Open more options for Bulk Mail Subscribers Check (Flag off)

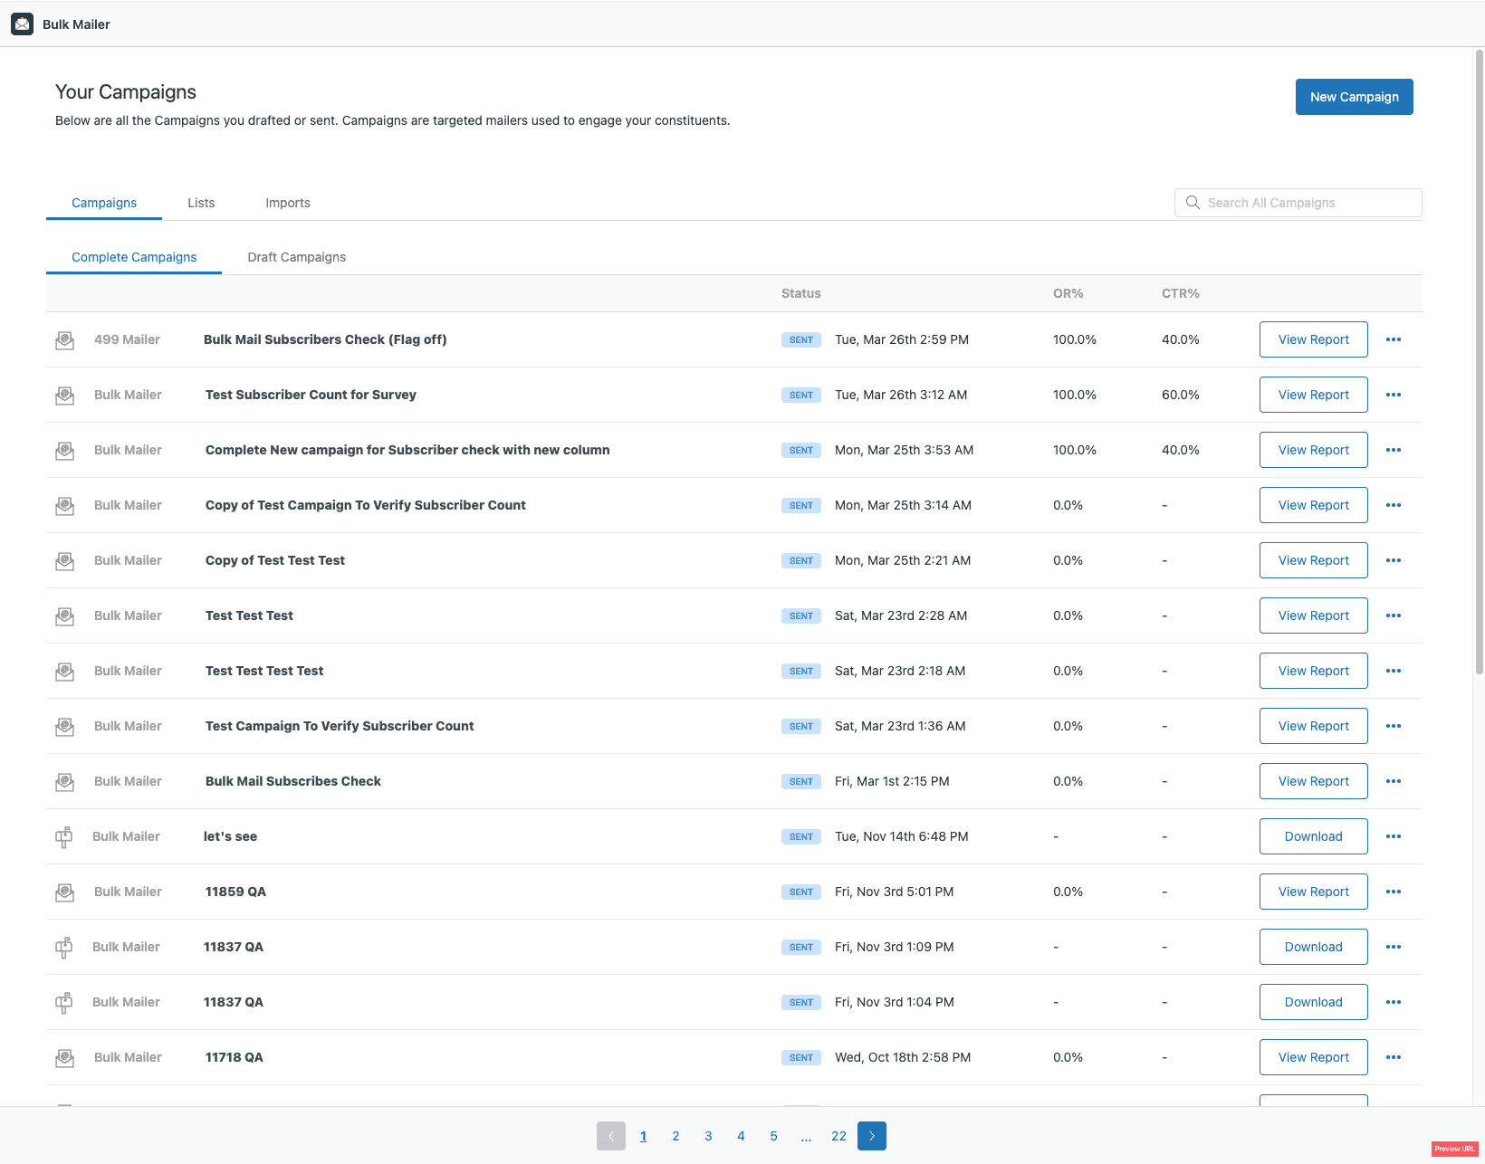click(1394, 339)
